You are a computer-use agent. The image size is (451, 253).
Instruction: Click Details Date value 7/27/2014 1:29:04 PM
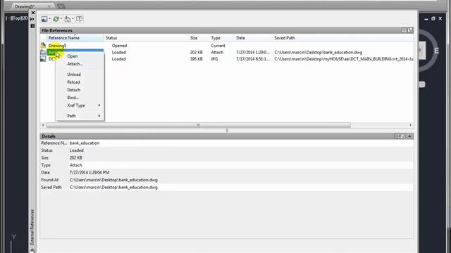pyautogui.click(x=89, y=172)
